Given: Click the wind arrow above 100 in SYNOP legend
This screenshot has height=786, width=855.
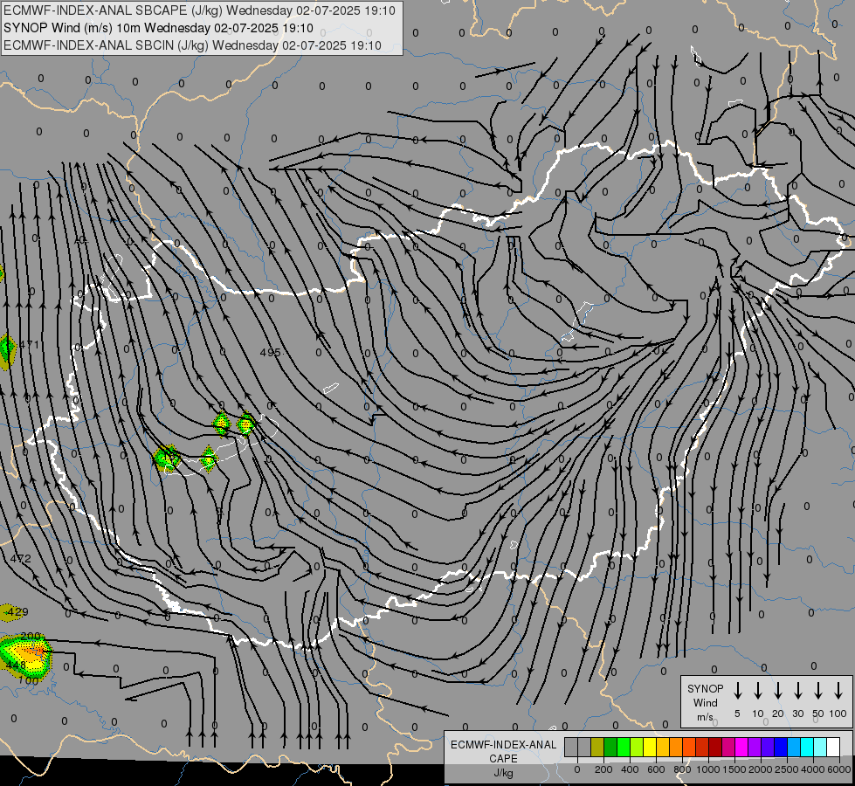Looking at the screenshot, I should (838, 691).
